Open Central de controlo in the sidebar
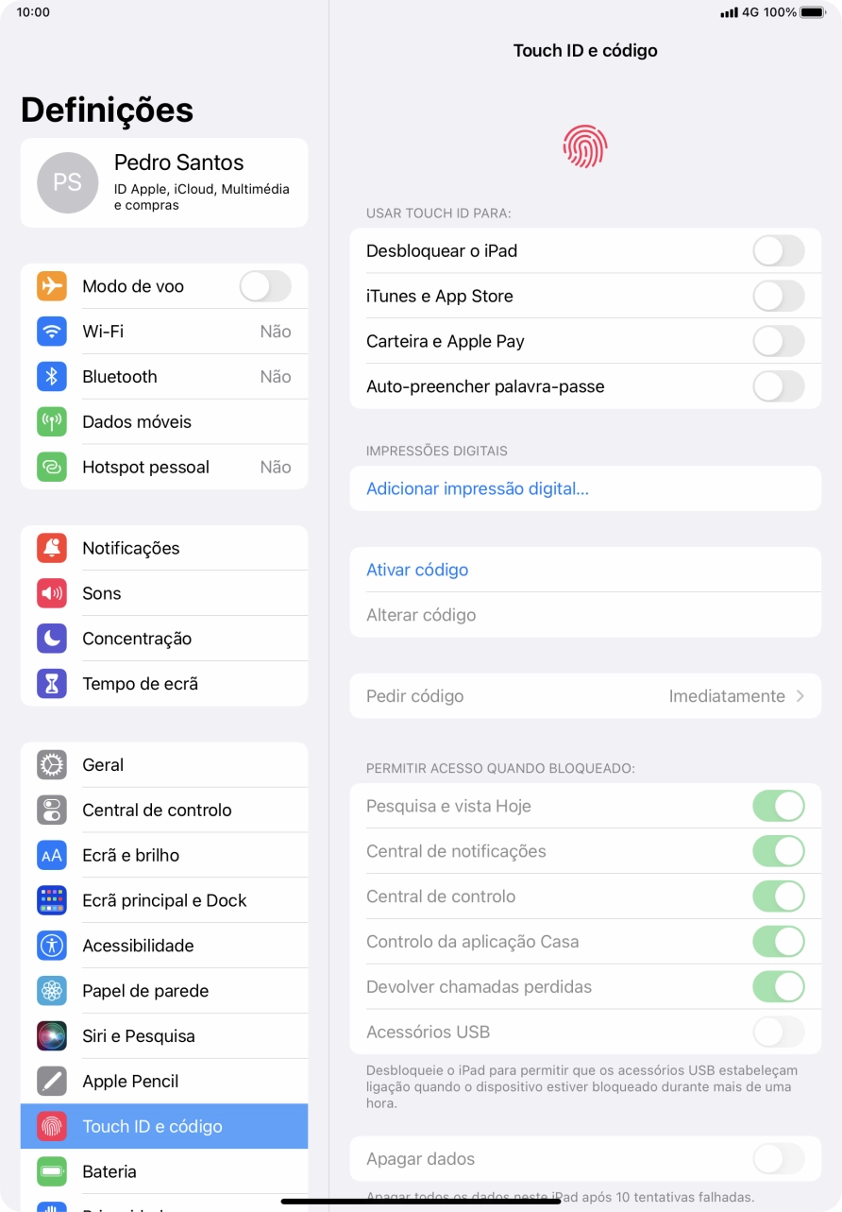This screenshot has height=1212, width=842. 164,811
